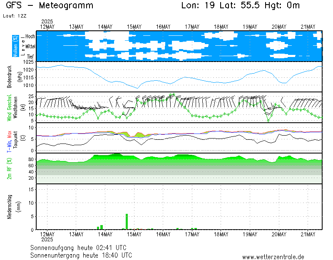Click the top axis label '13MAY'

pos(76,27)
